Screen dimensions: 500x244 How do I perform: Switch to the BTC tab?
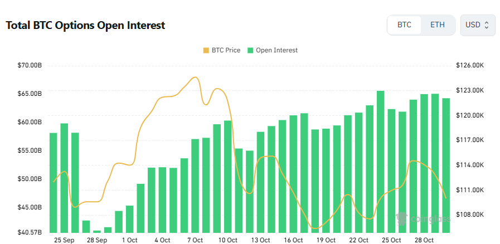404,25
